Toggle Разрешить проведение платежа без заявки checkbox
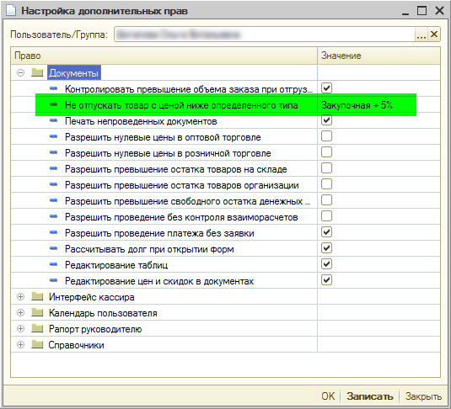The image size is (451, 409). 326,232
